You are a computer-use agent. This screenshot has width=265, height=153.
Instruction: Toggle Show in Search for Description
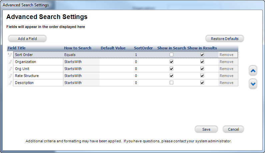(171, 83)
